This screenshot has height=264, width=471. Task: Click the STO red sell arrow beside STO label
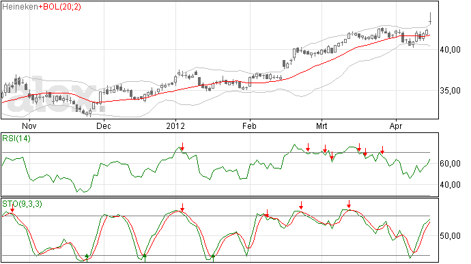[12, 208]
